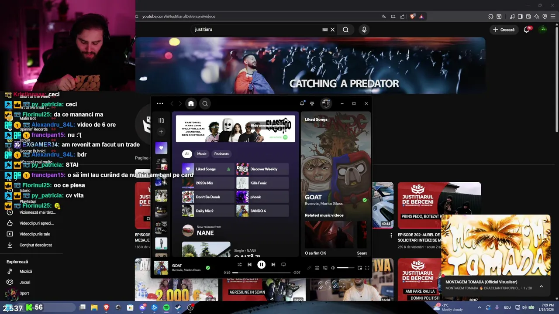Toggle liked checkmark in player bar
Image resolution: width=559 pixels, height=314 pixels.
(x=208, y=268)
